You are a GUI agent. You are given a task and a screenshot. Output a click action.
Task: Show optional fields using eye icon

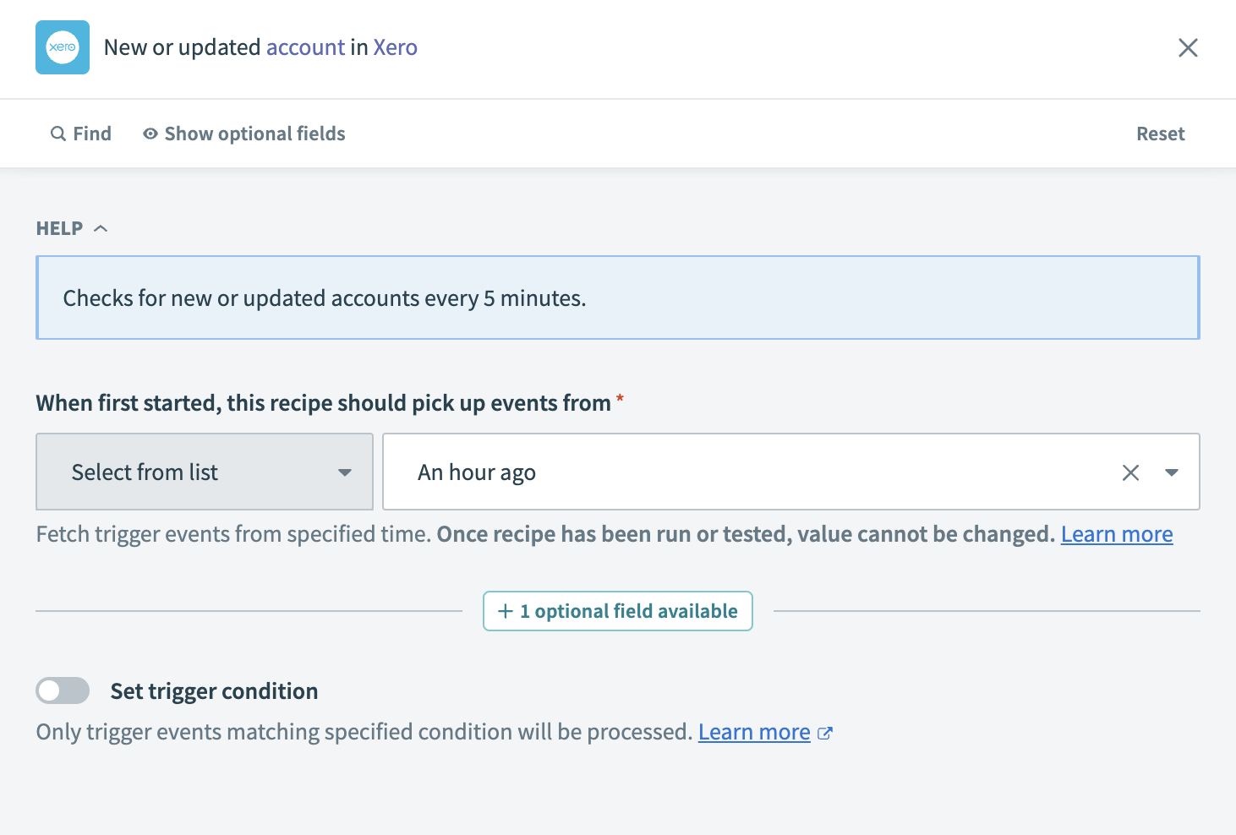pyautogui.click(x=150, y=134)
